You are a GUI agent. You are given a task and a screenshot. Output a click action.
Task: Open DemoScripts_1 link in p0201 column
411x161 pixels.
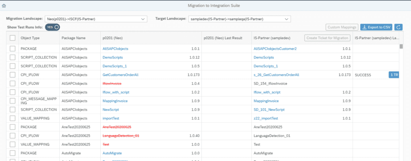pyautogui.click(x=114, y=66)
